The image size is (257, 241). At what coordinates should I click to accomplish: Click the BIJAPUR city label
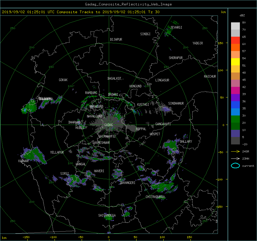click(x=116, y=40)
